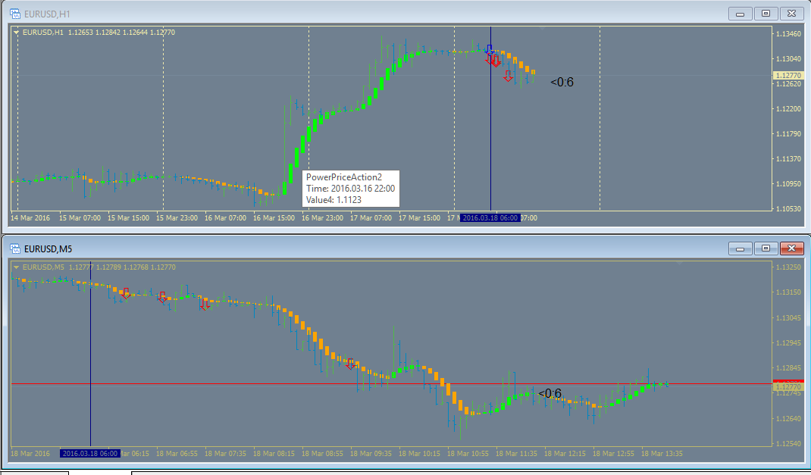Click '17 Mar 07:00' on the H1 time axis
The height and width of the screenshot is (475, 811).
click(x=371, y=218)
